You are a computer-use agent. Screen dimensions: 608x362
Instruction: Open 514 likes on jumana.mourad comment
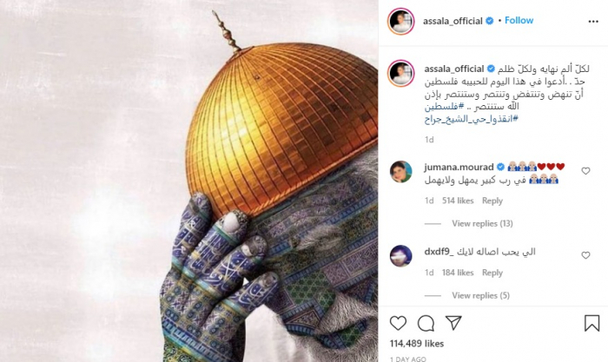[458, 201]
